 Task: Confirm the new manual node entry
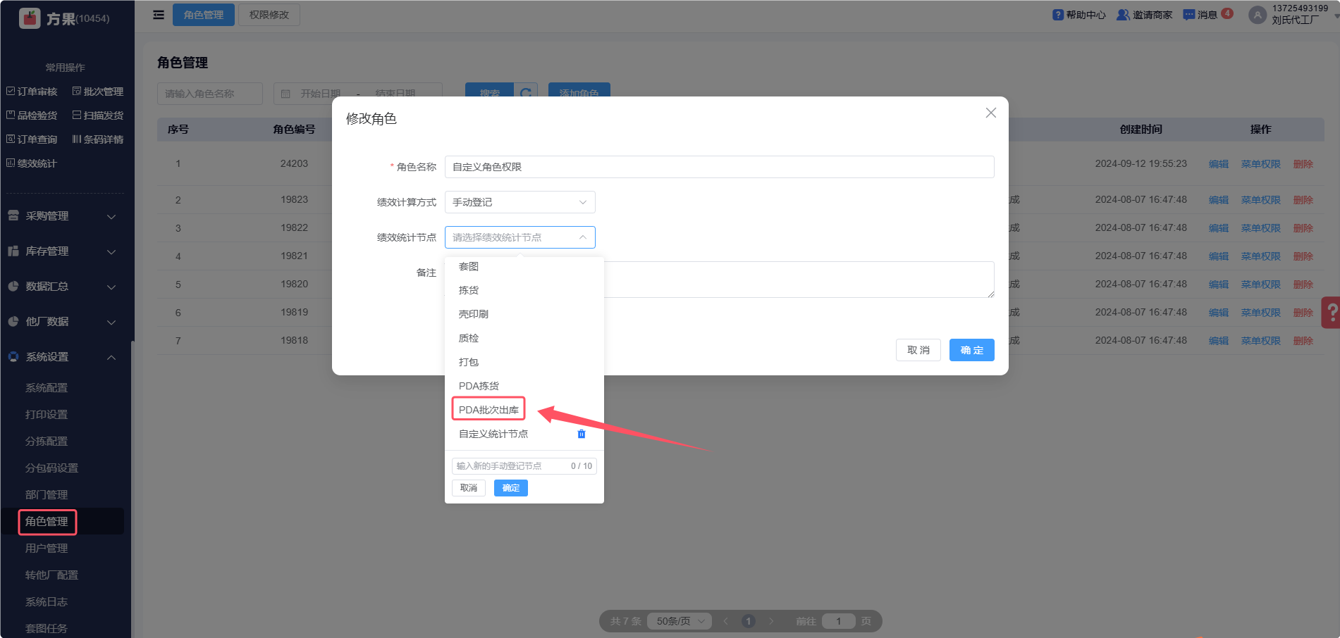[x=511, y=488]
